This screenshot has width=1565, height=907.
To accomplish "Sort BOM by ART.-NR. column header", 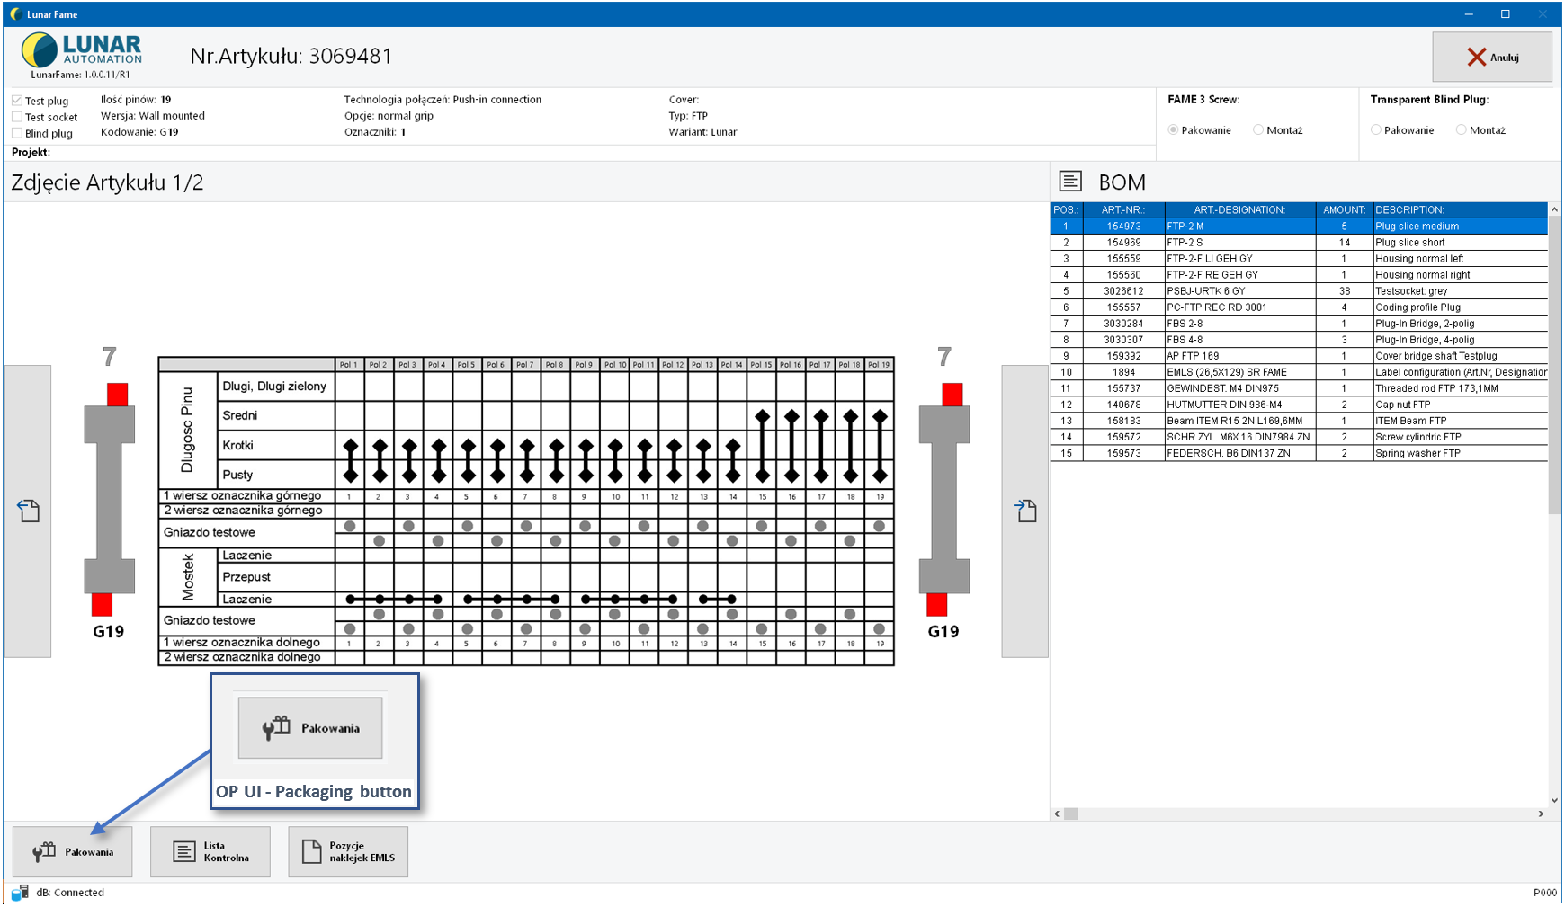I will point(1123,209).
